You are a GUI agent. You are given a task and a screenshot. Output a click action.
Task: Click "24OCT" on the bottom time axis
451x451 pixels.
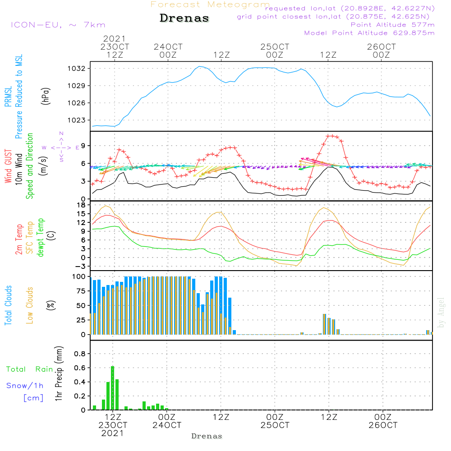point(167,425)
